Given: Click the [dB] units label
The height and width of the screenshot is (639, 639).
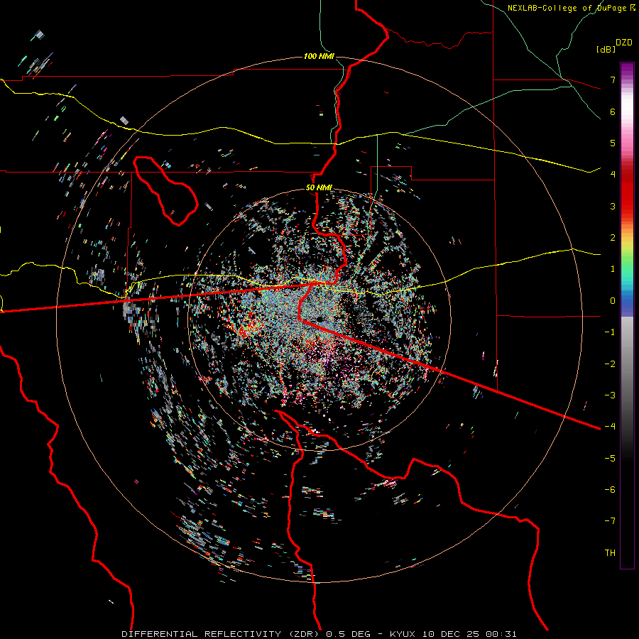Looking at the screenshot, I should point(606,50).
